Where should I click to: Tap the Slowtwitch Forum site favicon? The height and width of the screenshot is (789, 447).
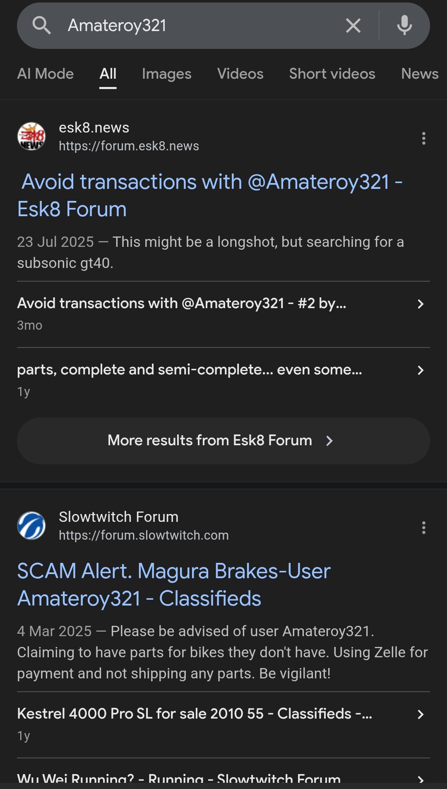[31, 526]
